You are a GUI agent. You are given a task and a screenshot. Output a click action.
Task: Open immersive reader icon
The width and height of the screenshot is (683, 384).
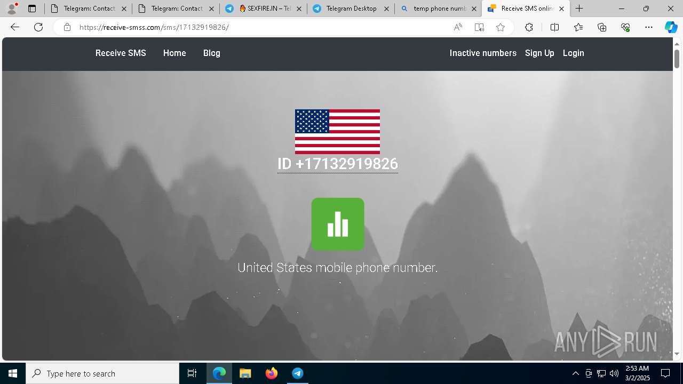(x=479, y=27)
